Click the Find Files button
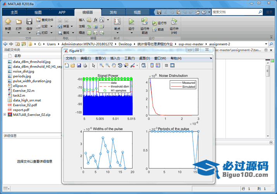Image resolution: width=277 pixels, height=194 pixels. pyautogui.click(x=45, y=20)
